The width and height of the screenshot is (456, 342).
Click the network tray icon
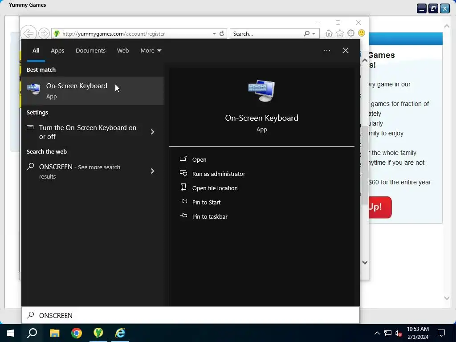[x=388, y=333]
